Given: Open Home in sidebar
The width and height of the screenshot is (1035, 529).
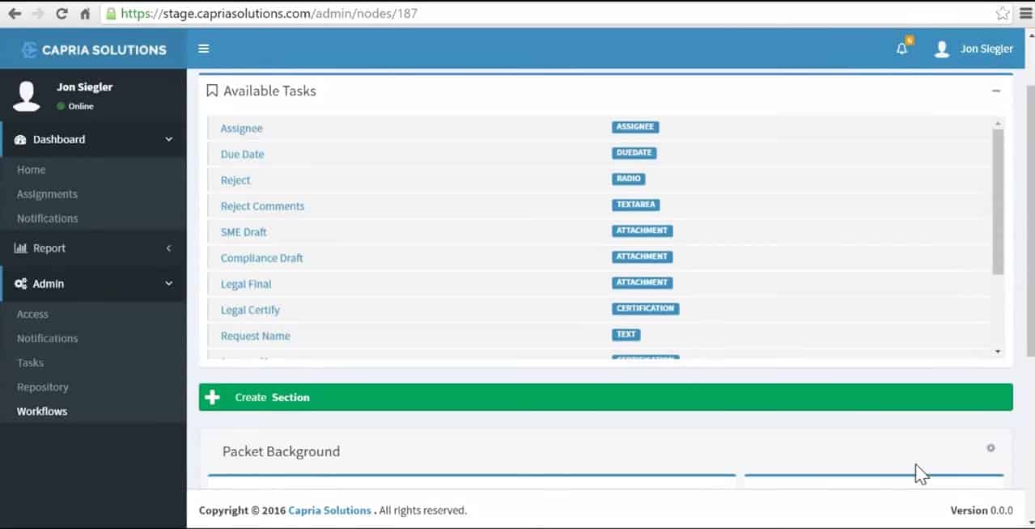Looking at the screenshot, I should [x=31, y=170].
